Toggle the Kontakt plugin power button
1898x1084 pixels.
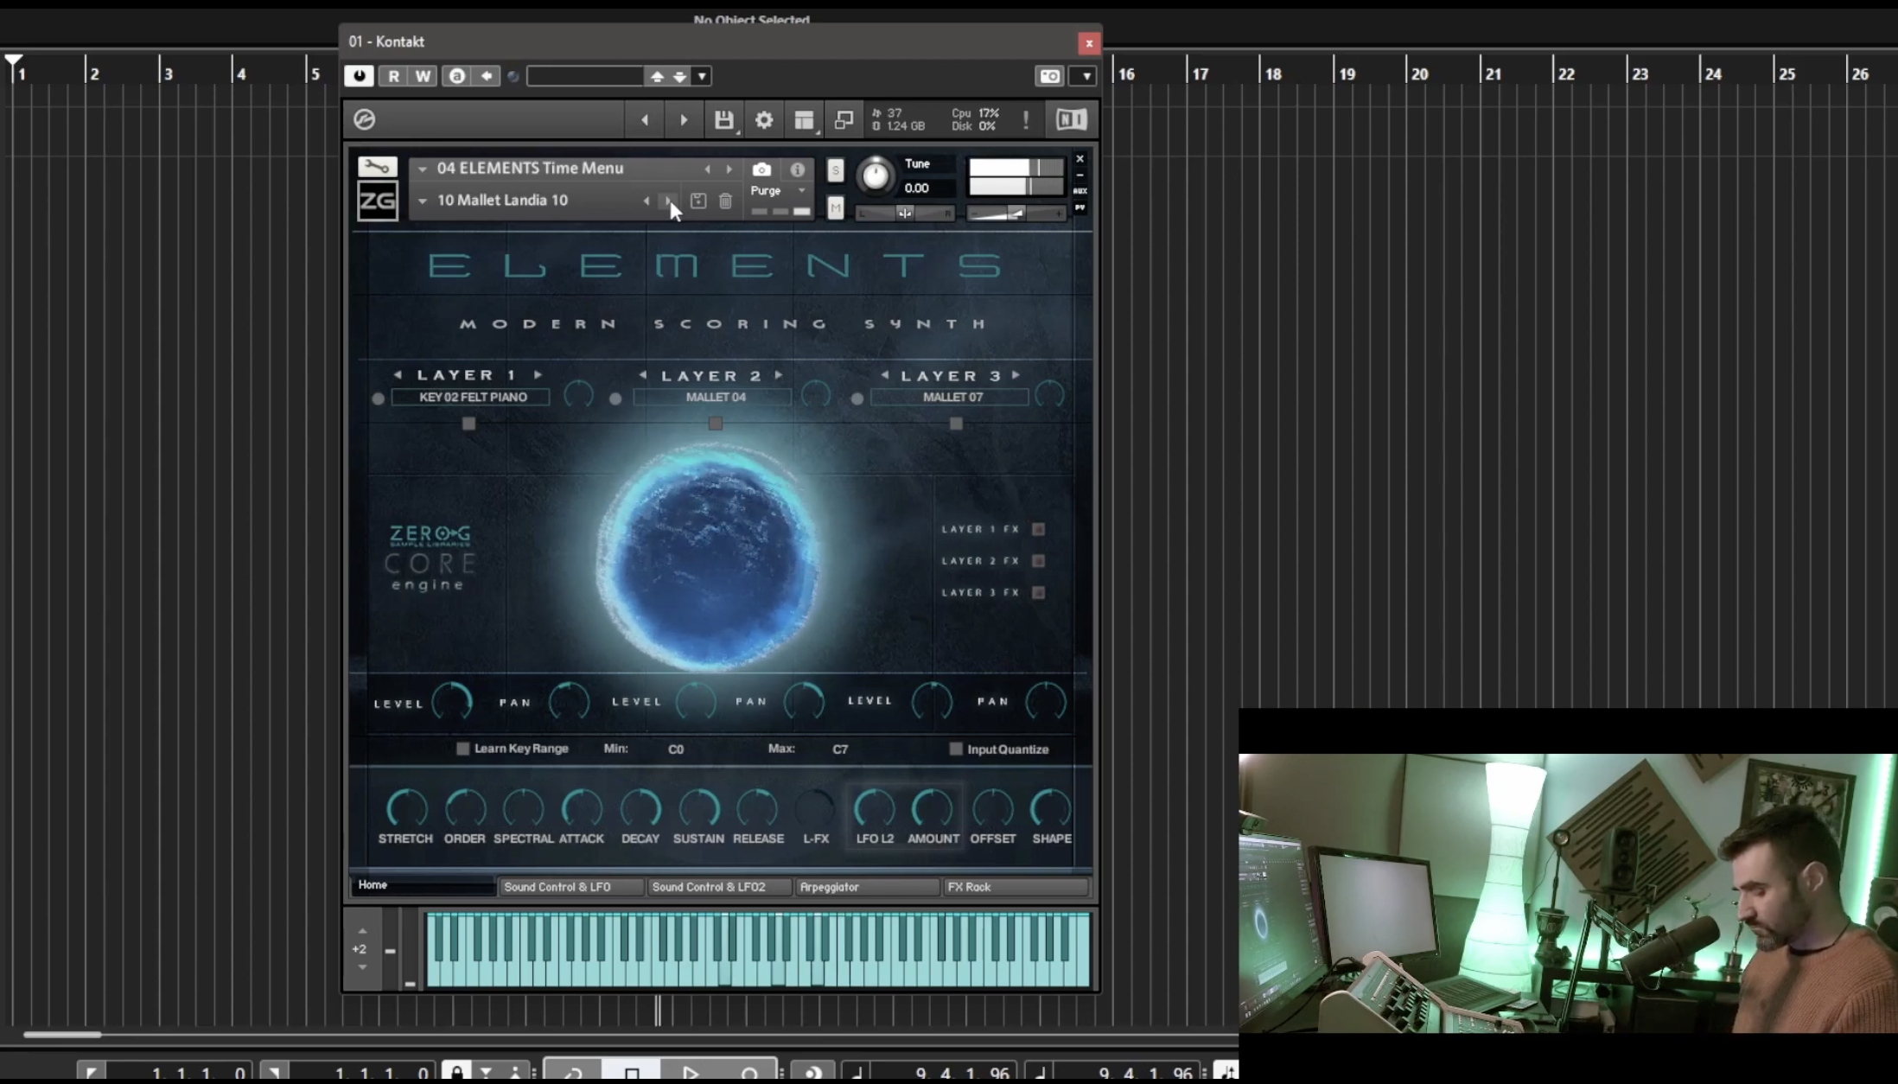point(360,76)
